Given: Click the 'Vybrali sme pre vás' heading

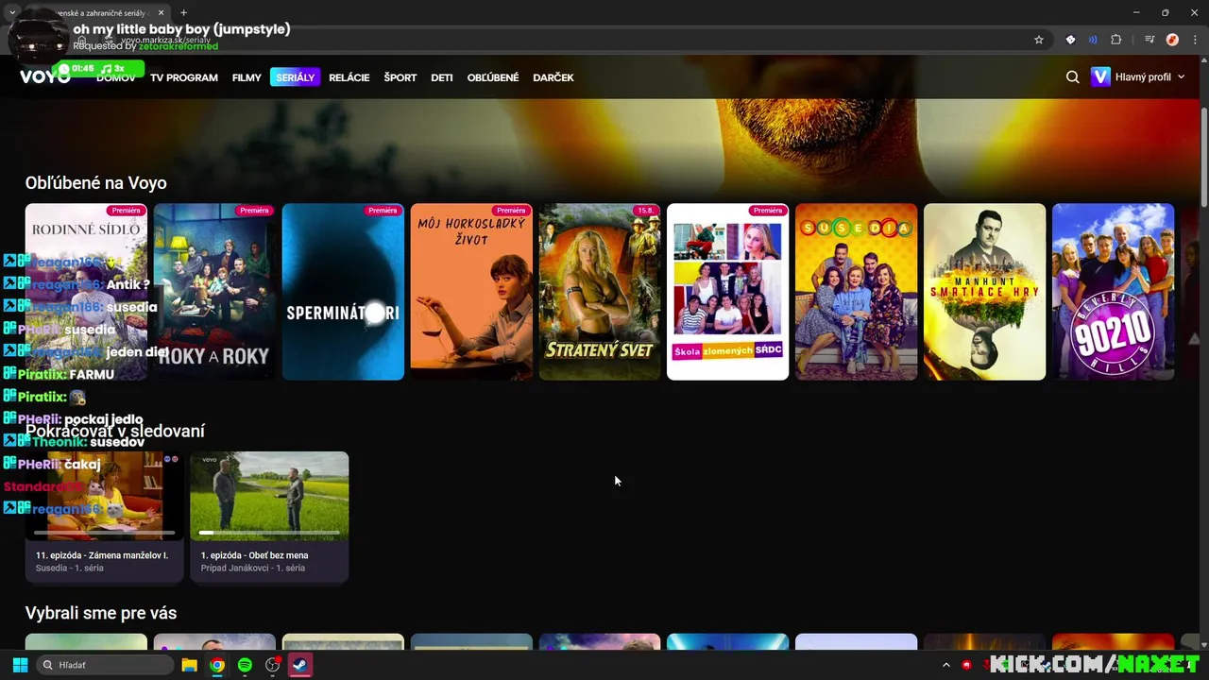Looking at the screenshot, I should coord(101,613).
